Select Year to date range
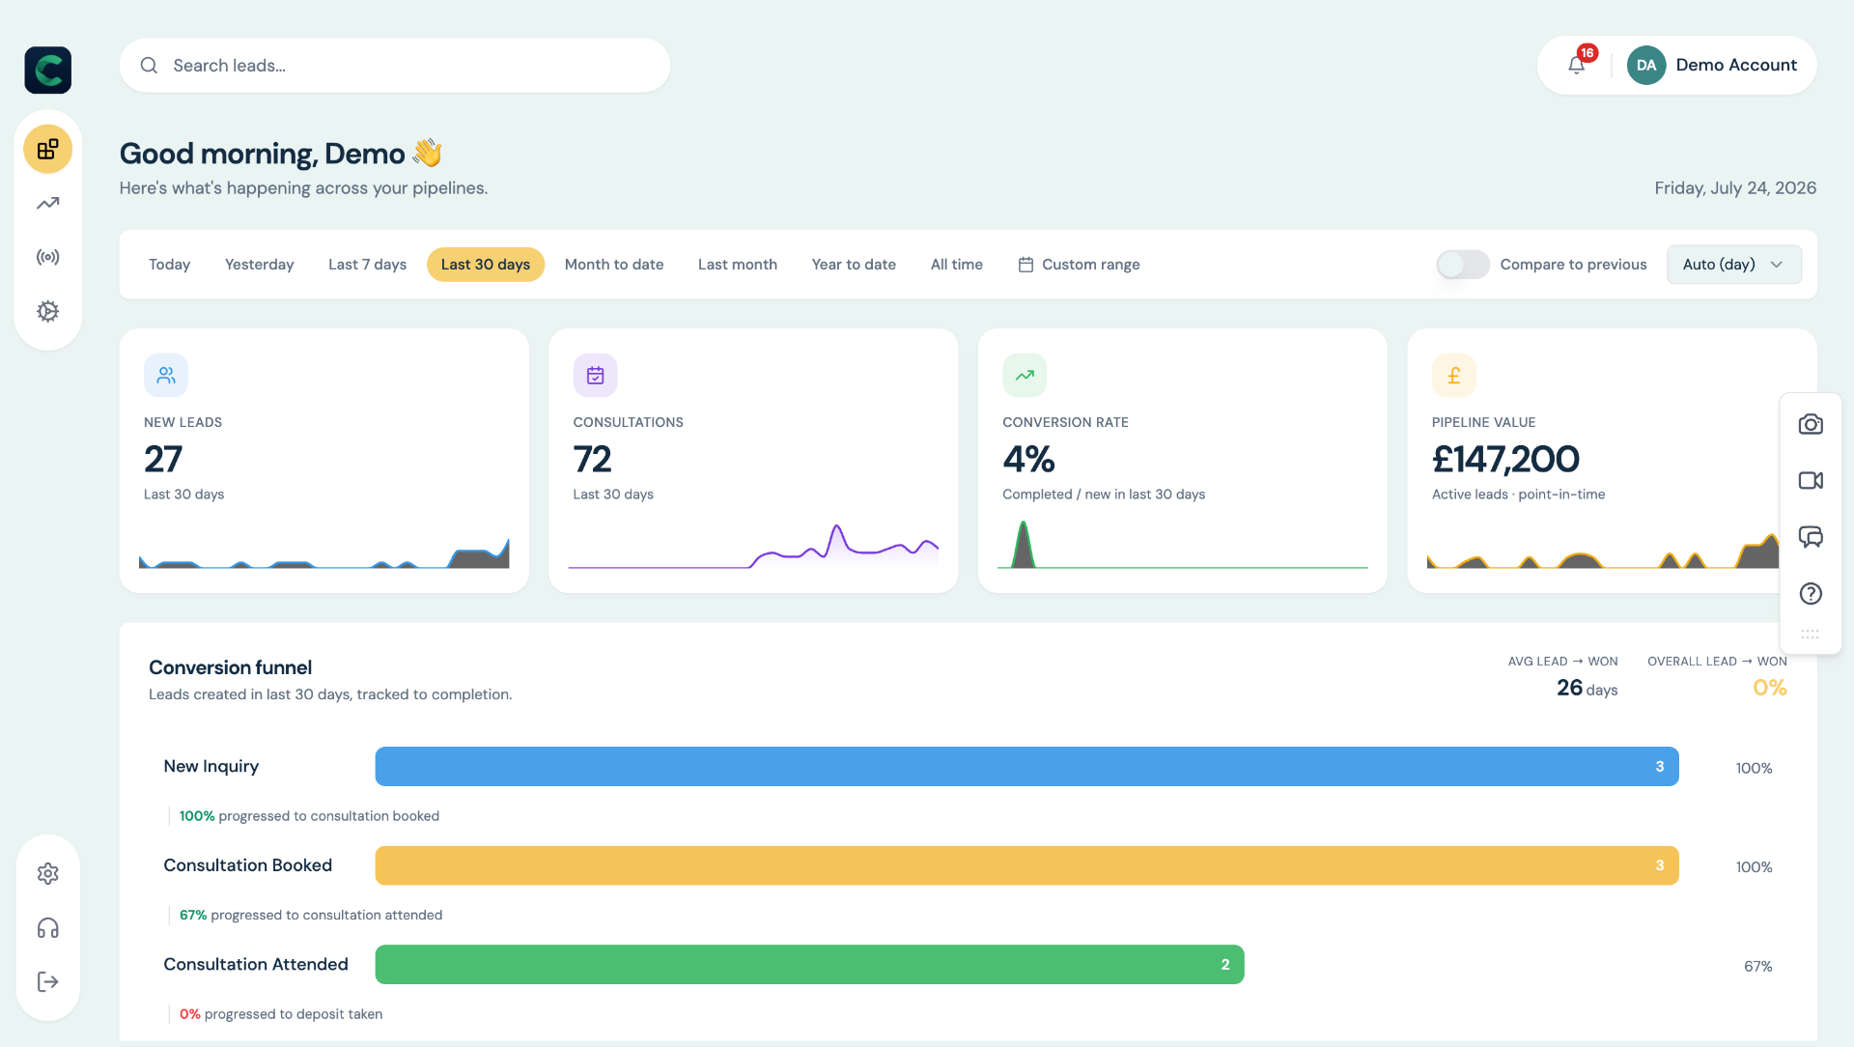The width and height of the screenshot is (1854, 1047). click(854, 264)
